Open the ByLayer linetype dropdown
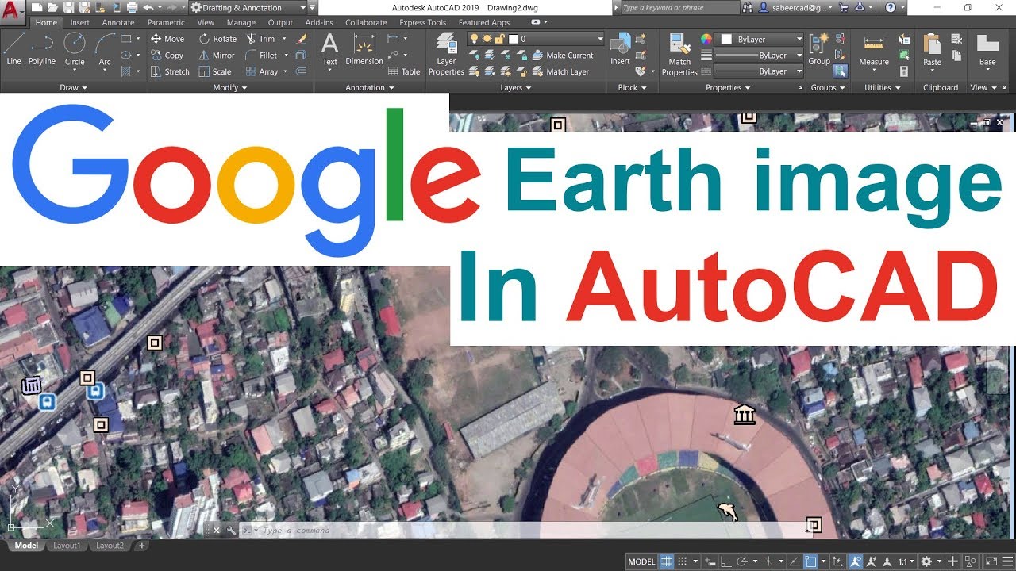This screenshot has height=571, width=1016. 758,71
